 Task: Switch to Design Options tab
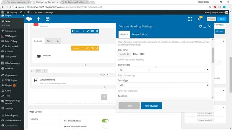(140, 34)
